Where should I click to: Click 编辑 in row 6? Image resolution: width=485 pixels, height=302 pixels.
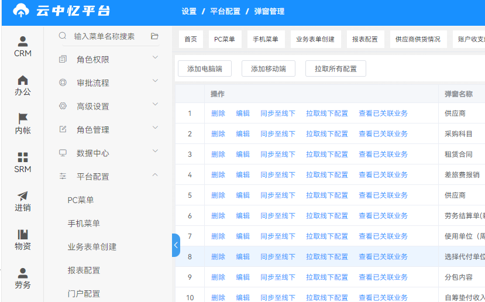pos(243,215)
